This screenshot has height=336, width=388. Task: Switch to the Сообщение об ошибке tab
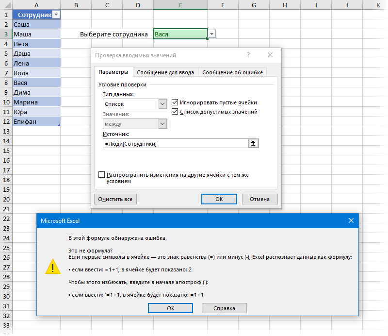click(x=232, y=72)
